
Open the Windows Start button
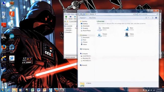(x=2, y=90)
